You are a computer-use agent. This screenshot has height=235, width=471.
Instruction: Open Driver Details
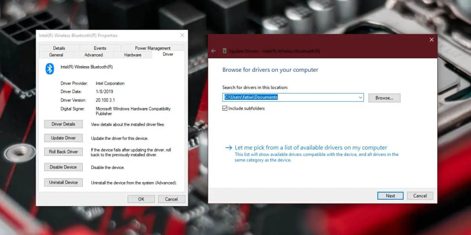click(x=63, y=124)
